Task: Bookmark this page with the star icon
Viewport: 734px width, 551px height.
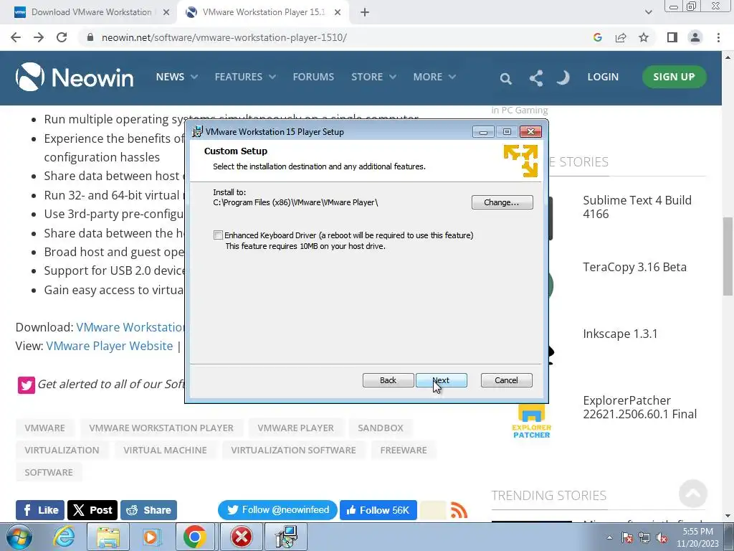Action: pos(644,37)
